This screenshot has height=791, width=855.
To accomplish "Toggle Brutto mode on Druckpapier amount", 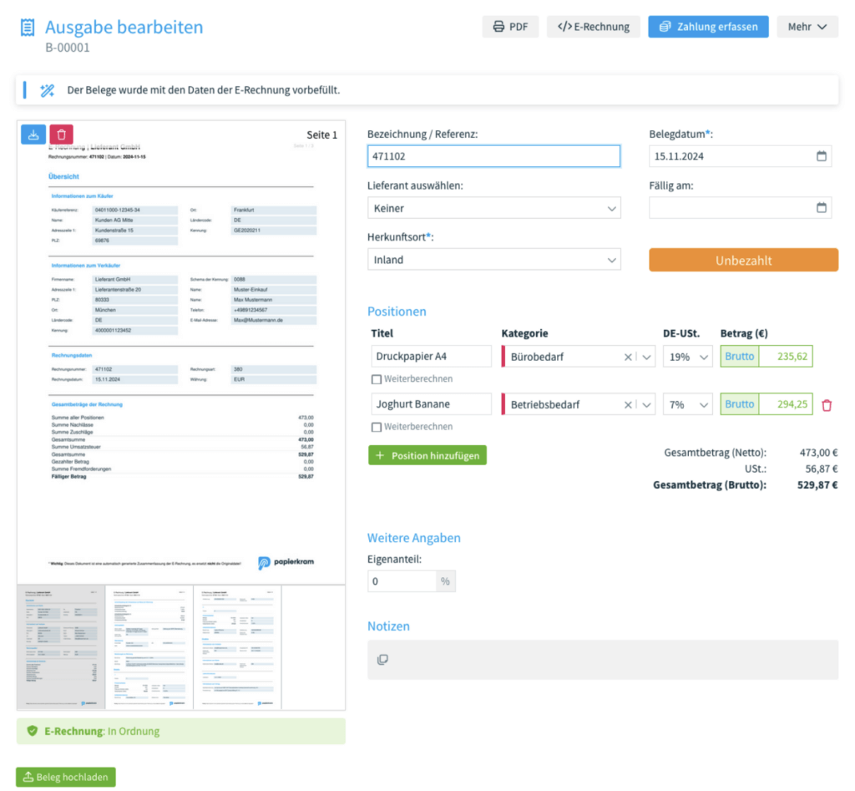I will click(739, 357).
